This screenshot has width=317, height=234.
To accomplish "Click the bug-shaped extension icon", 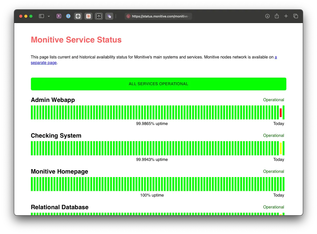I will point(99,16).
